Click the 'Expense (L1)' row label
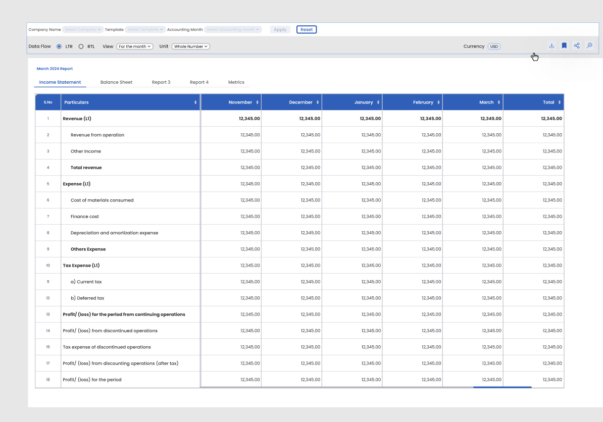The height and width of the screenshot is (422, 603). (x=77, y=184)
